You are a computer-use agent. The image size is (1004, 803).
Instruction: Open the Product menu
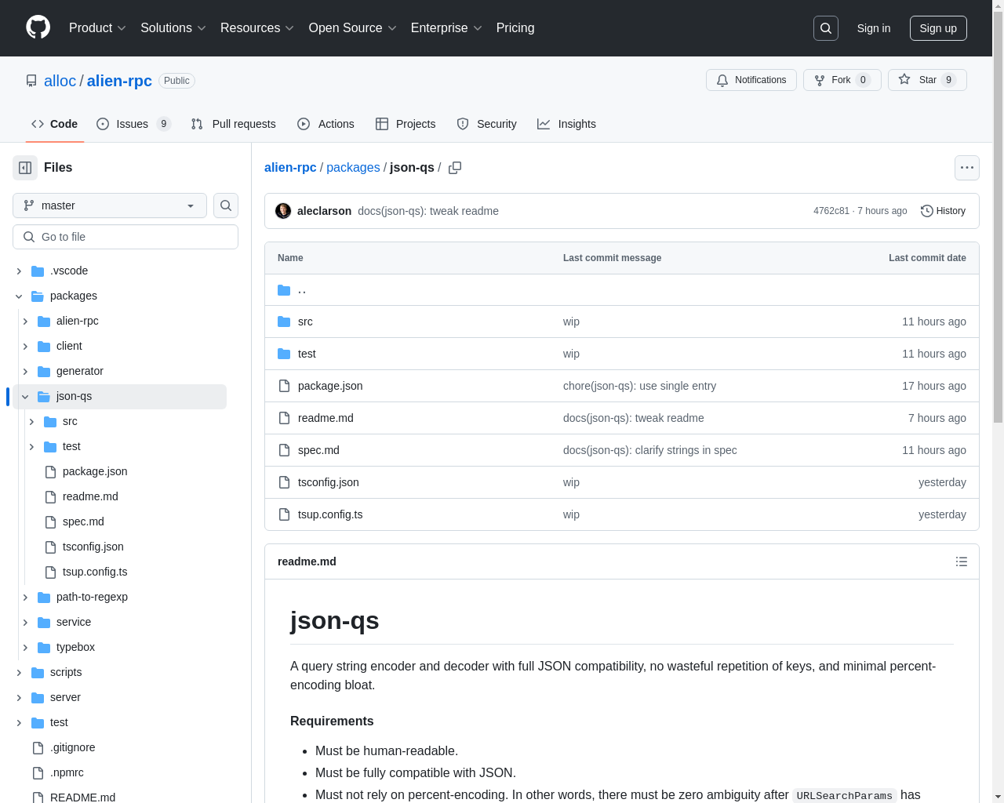coord(97,27)
